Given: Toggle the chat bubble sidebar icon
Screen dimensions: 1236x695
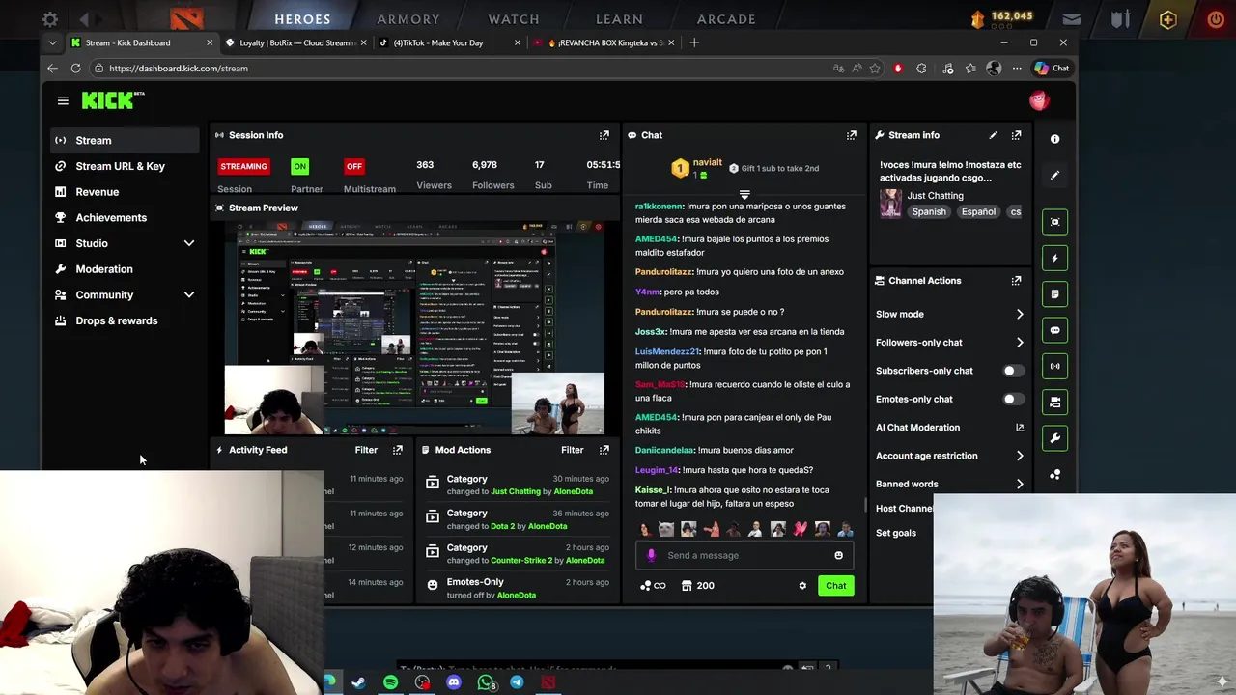Looking at the screenshot, I should pos(1054,330).
